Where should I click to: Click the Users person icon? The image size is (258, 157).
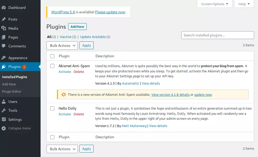coord(4,102)
